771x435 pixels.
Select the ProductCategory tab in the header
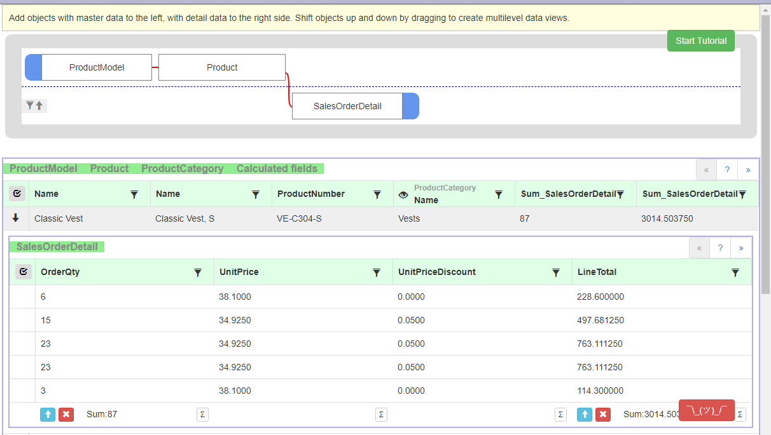[x=182, y=169]
